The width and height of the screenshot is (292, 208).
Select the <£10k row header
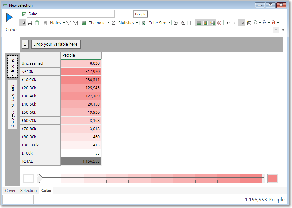tap(40, 72)
